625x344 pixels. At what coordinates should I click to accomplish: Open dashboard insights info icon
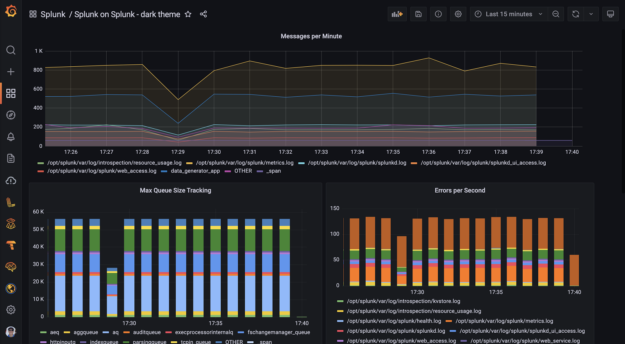(438, 14)
